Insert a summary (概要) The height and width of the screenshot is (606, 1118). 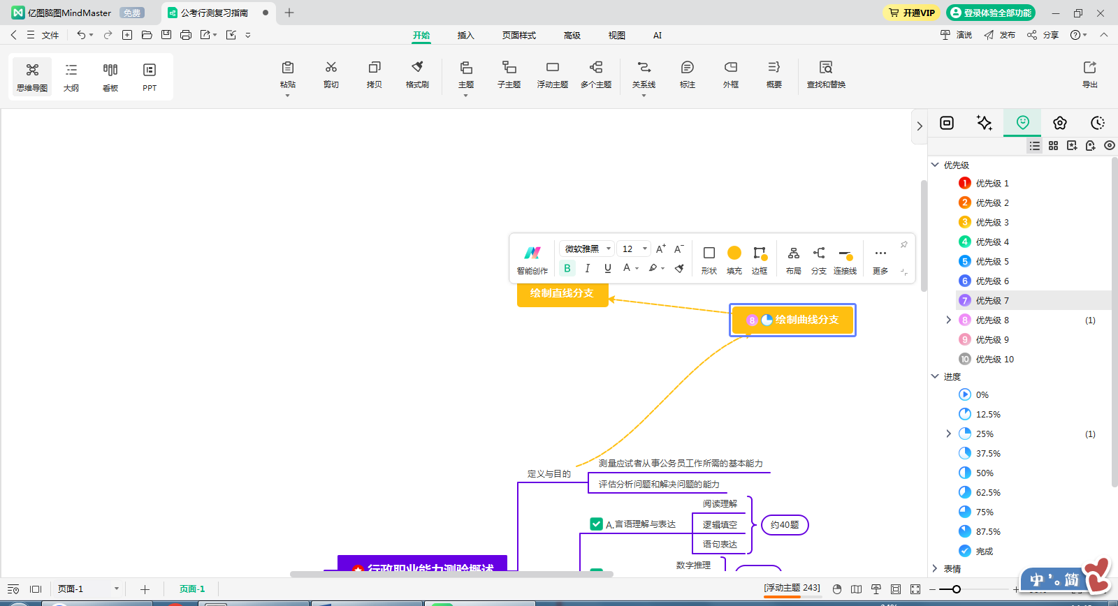click(774, 74)
